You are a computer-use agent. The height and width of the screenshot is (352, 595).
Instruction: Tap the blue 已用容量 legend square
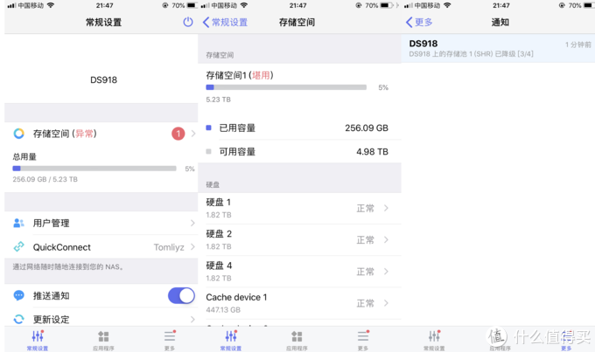(208, 128)
